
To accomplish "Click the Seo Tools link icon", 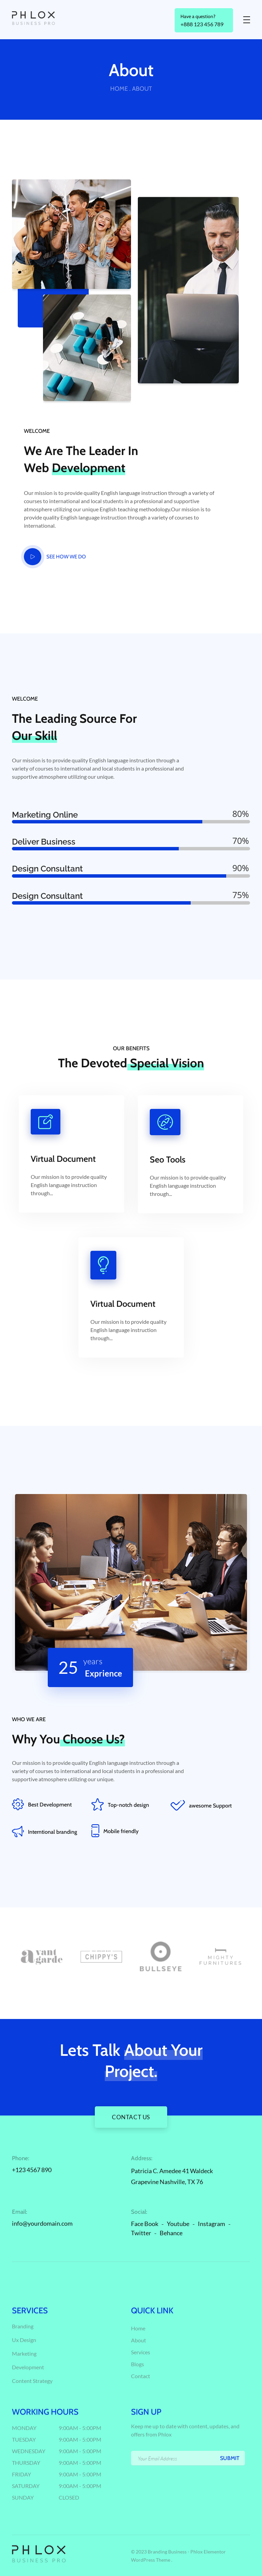I will tap(165, 1122).
